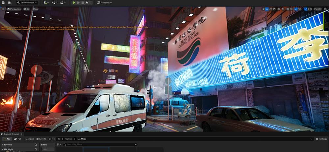Click the My_Maps breadcrumb folder

82,139
